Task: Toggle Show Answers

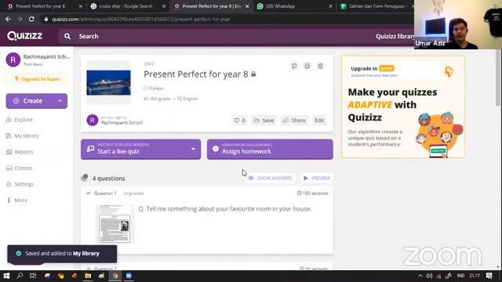Action: [x=270, y=178]
